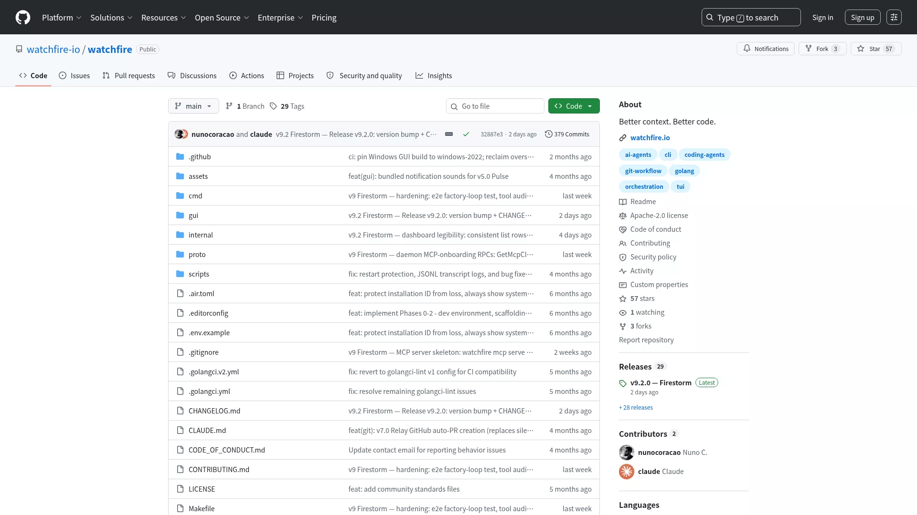Image resolution: width=917 pixels, height=515 pixels.
Task: Open the proto folder
Action: pos(197,255)
